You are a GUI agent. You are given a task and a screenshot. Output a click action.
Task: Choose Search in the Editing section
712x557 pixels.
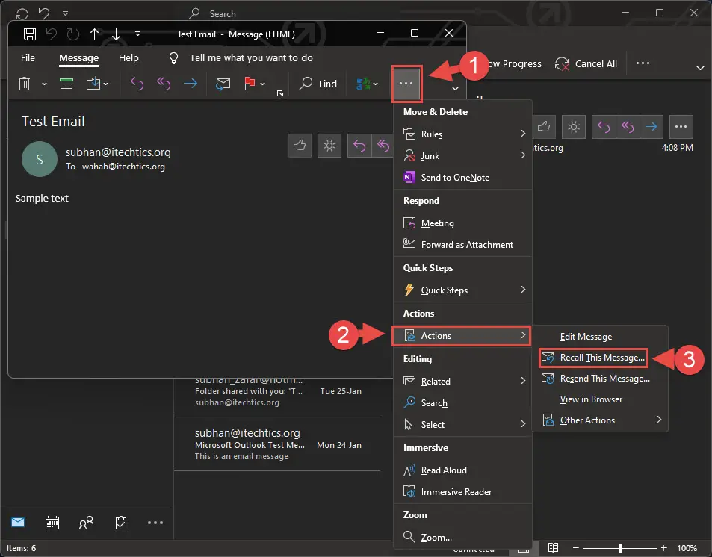462,403
